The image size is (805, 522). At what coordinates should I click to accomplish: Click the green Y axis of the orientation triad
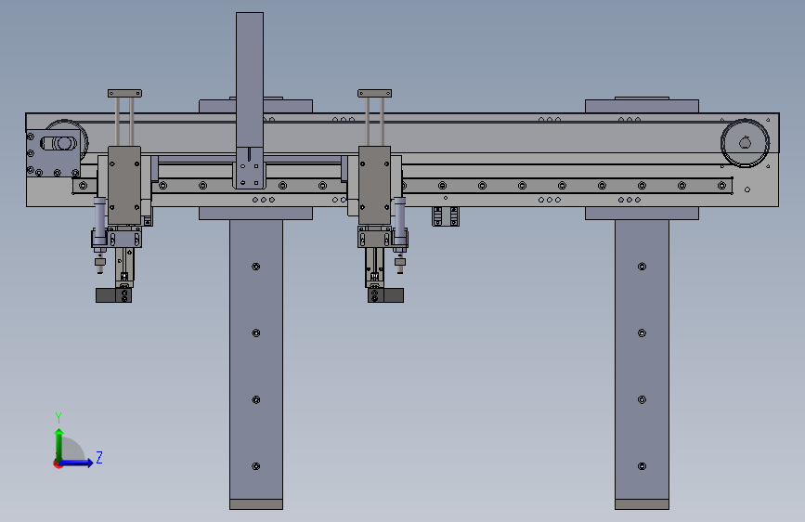coord(58,444)
